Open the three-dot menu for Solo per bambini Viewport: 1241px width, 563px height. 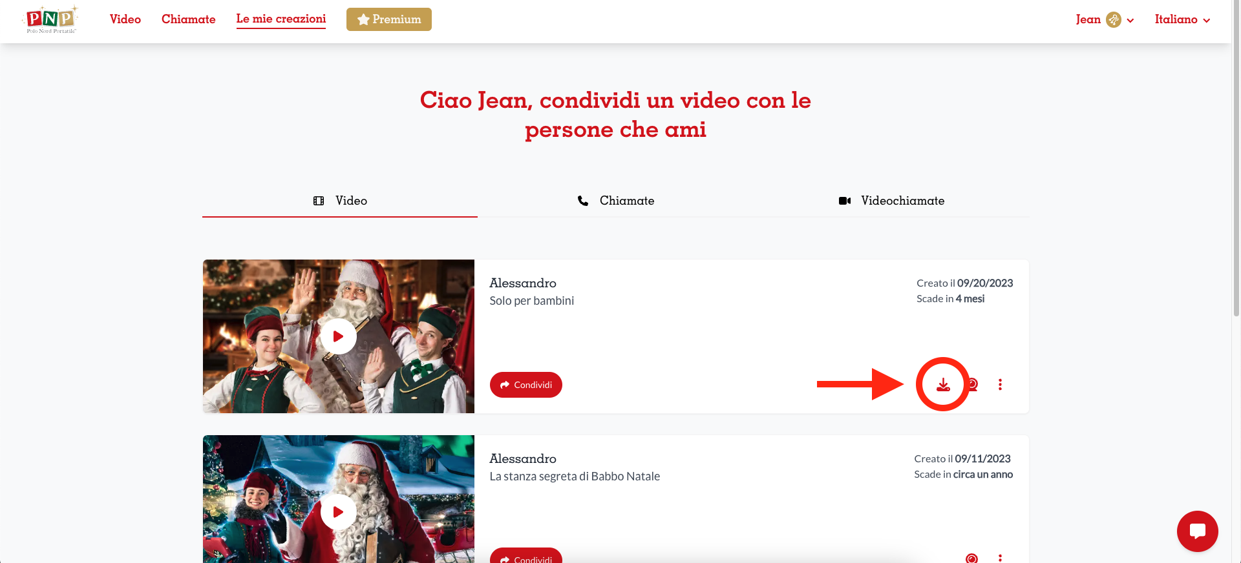tap(1000, 385)
